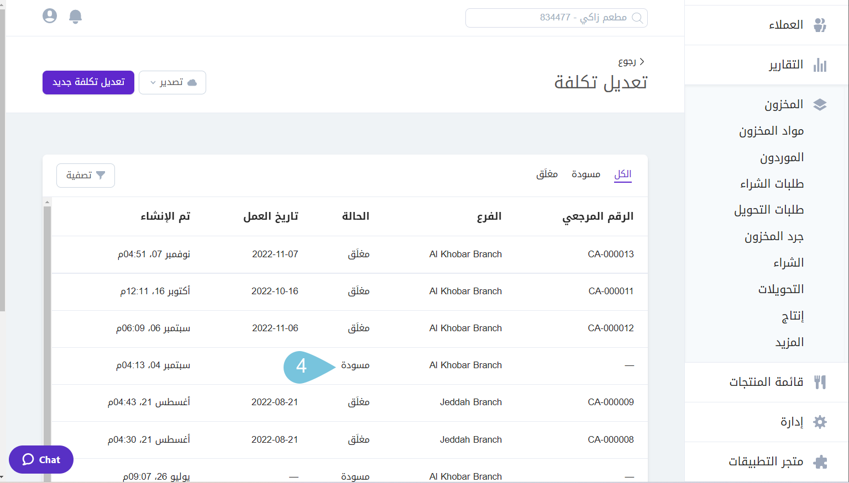The width and height of the screenshot is (849, 483).
Task: Expand المزيد in inventory submenu
Action: click(x=789, y=342)
